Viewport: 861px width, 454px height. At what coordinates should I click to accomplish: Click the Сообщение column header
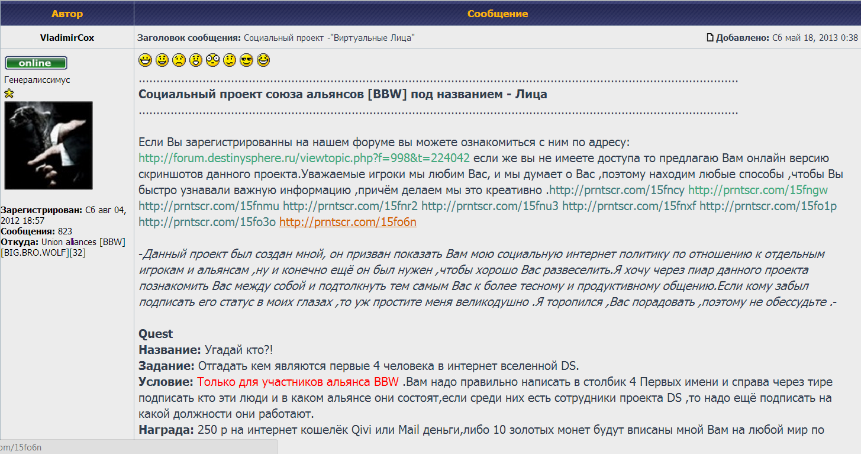click(x=498, y=13)
